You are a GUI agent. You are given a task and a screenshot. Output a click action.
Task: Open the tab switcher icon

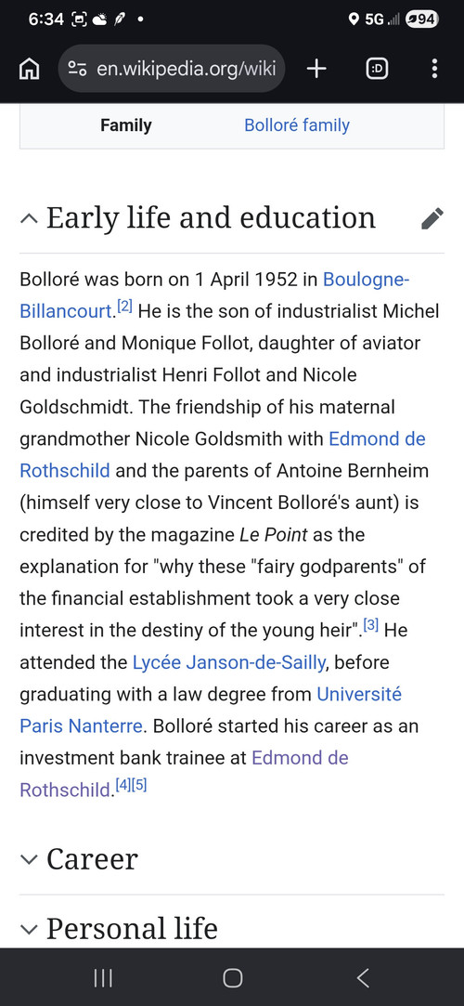coord(377,69)
